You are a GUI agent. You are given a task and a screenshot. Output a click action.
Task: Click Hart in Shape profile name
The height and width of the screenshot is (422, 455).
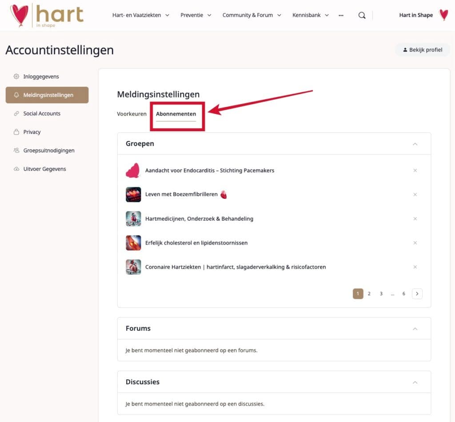coord(416,15)
